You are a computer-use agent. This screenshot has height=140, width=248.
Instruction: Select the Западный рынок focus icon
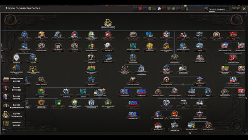(x=158, y=114)
